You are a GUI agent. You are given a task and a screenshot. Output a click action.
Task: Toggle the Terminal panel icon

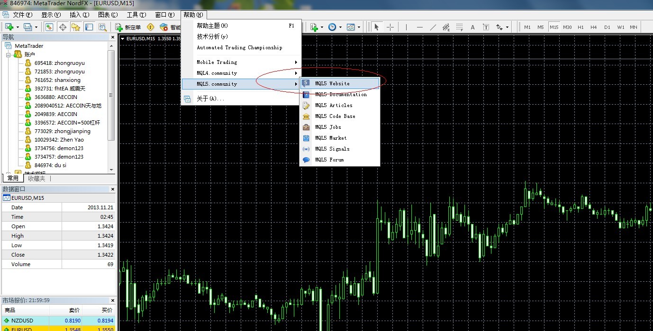coord(89,27)
